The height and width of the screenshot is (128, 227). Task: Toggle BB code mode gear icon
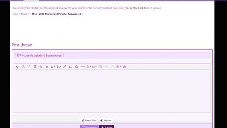(x=124, y=67)
